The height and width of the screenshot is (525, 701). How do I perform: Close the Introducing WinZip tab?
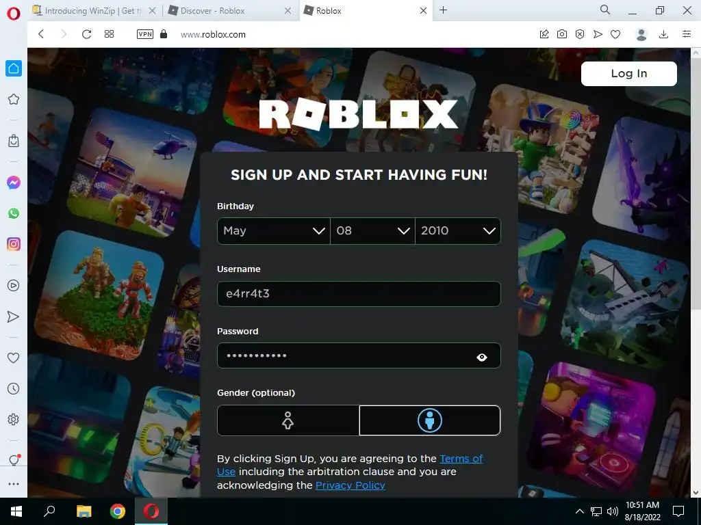(x=153, y=11)
